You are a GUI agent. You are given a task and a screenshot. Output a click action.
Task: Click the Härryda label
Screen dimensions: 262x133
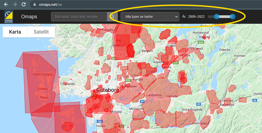pos(172,96)
